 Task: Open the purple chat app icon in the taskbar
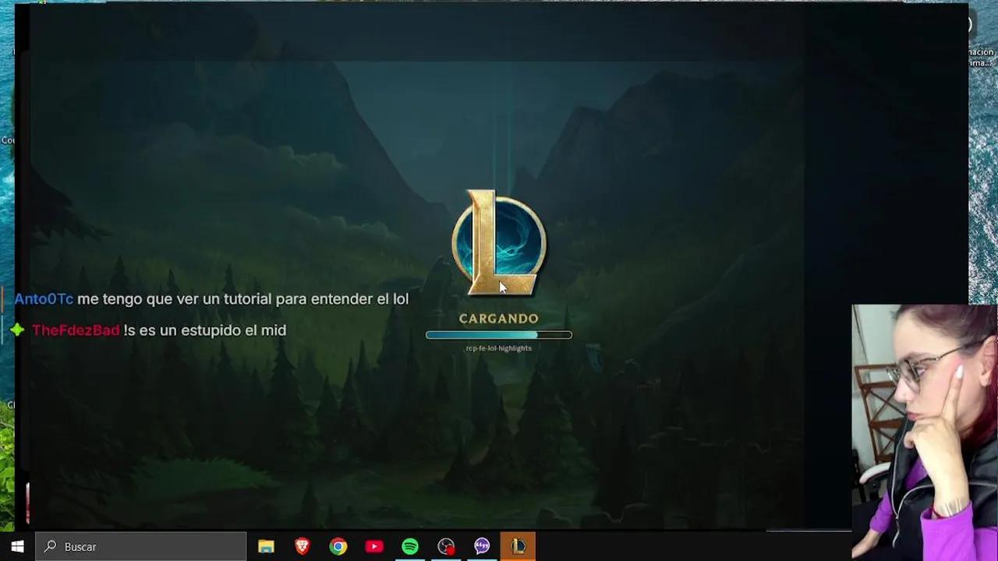coord(482,547)
